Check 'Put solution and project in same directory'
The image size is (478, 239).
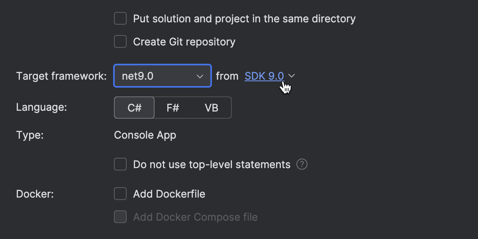[120, 19]
